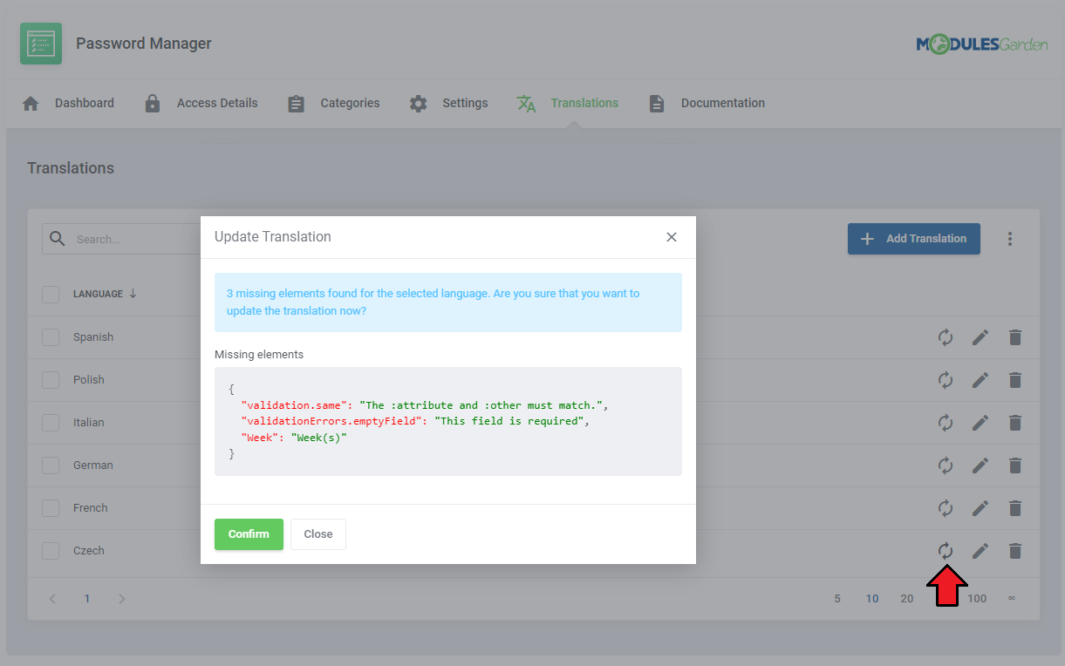The height and width of the screenshot is (666, 1065).
Task: Click the Documentation file icon
Action: coord(657,104)
